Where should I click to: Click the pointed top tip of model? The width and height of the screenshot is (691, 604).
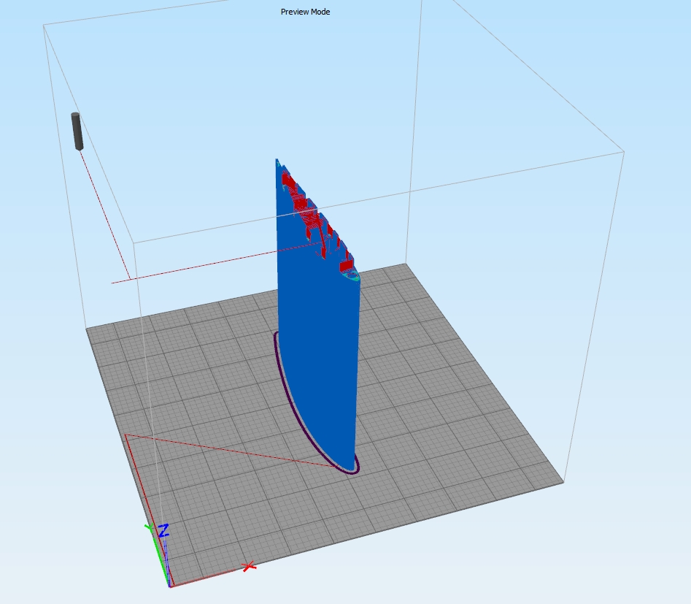(x=277, y=160)
